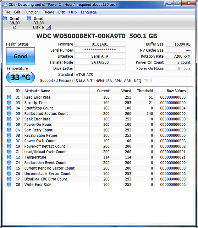Click the Interface field Serial ATA
The image size is (198, 228).
coord(100,56)
